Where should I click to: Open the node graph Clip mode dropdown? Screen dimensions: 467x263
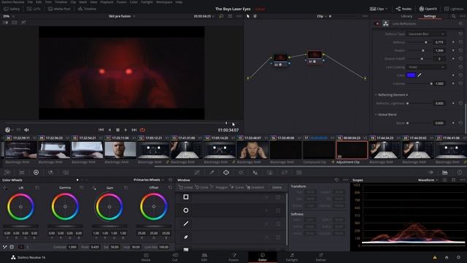coord(322,16)
